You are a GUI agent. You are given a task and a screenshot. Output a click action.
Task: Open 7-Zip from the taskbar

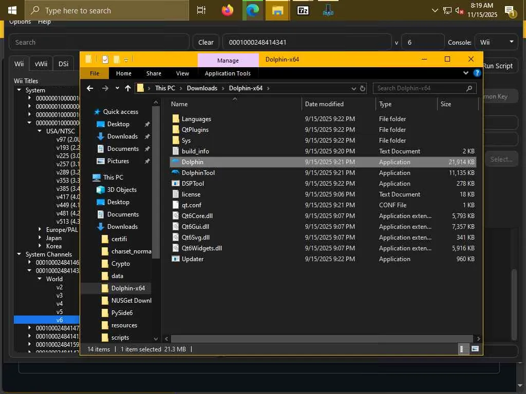303,10
